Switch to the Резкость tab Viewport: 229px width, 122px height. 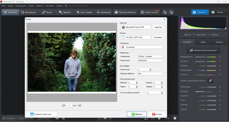[x=219, y=42]
